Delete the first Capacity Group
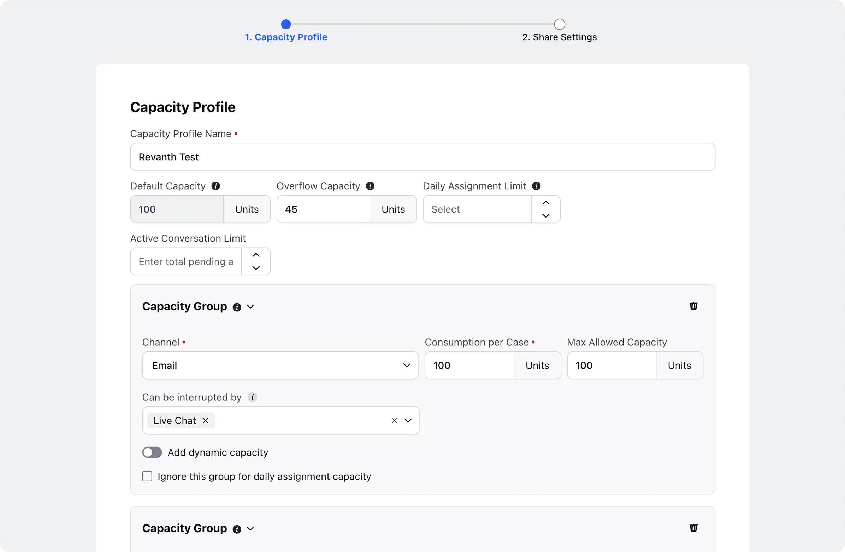Image resolution: width=845 pixels, height=552 pixels. [693, 306]
